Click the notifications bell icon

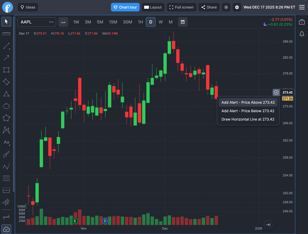tap(301, 34)
